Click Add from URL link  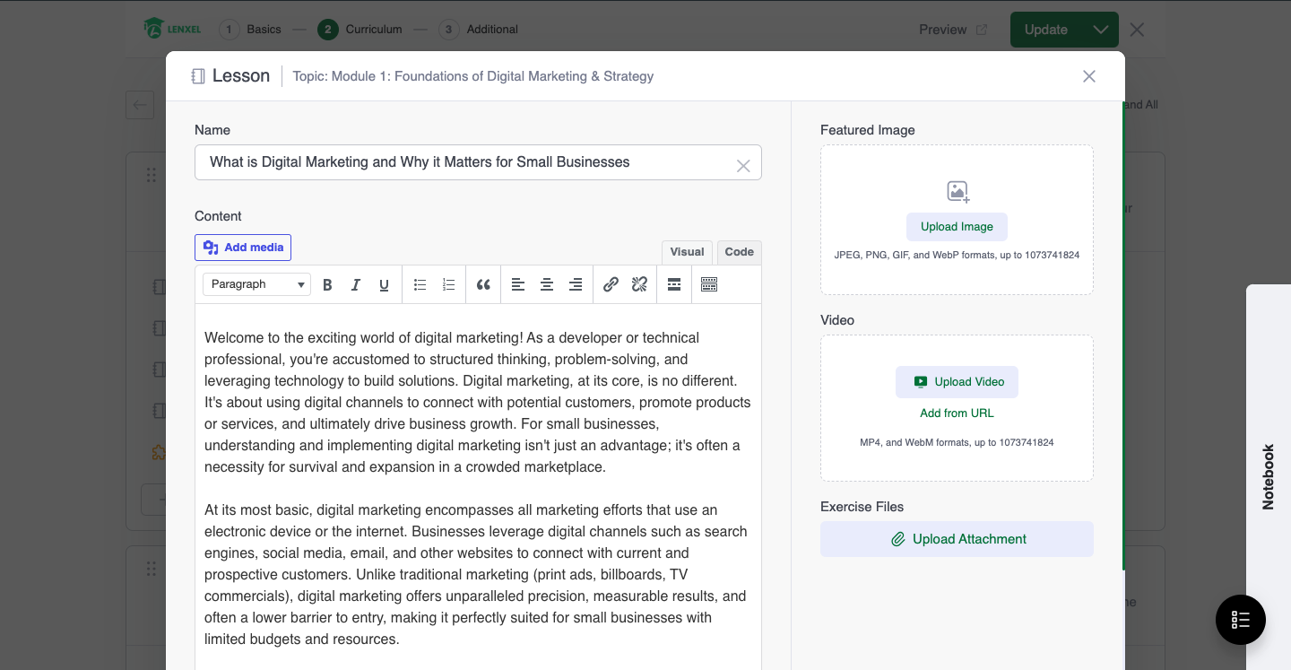tap(957, 413)
